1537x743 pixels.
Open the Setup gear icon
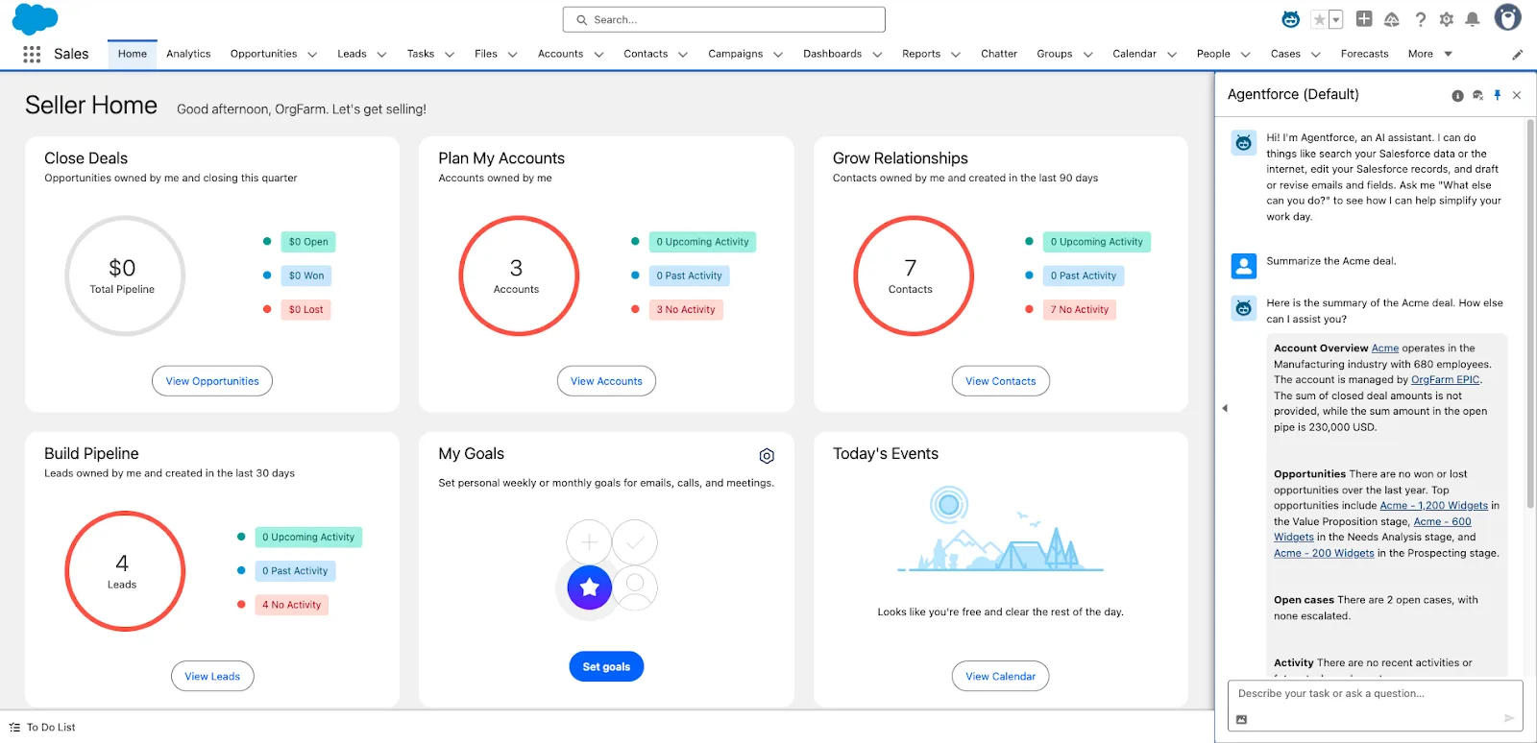click(x=1447, y=19)
